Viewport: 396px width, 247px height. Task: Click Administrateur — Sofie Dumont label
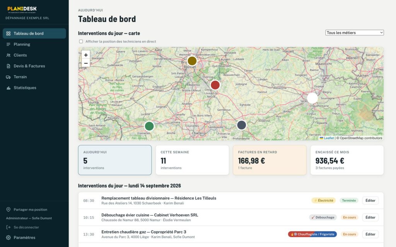click(x=29, y=218)
